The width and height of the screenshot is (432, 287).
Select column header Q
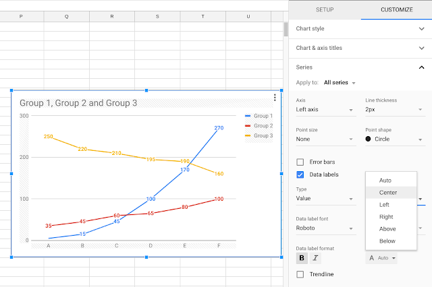coord(66,16)
